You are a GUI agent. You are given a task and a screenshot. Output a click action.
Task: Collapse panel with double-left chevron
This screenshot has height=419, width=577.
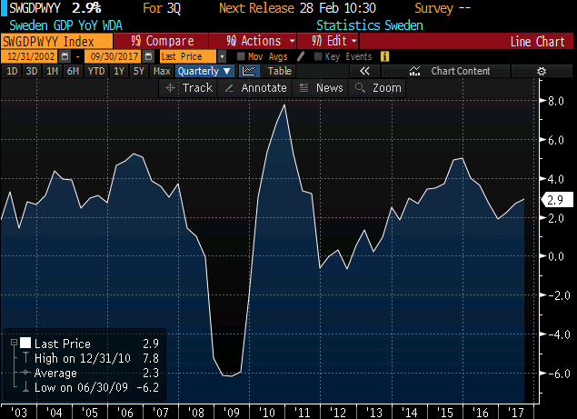pos(363,71)
